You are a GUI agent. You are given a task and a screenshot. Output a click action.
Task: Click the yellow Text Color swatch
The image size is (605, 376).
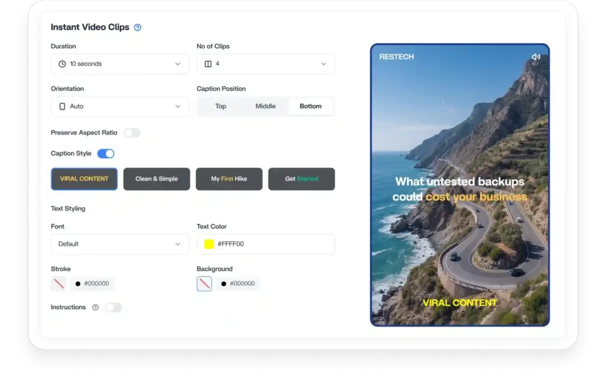tap(209, 244)
